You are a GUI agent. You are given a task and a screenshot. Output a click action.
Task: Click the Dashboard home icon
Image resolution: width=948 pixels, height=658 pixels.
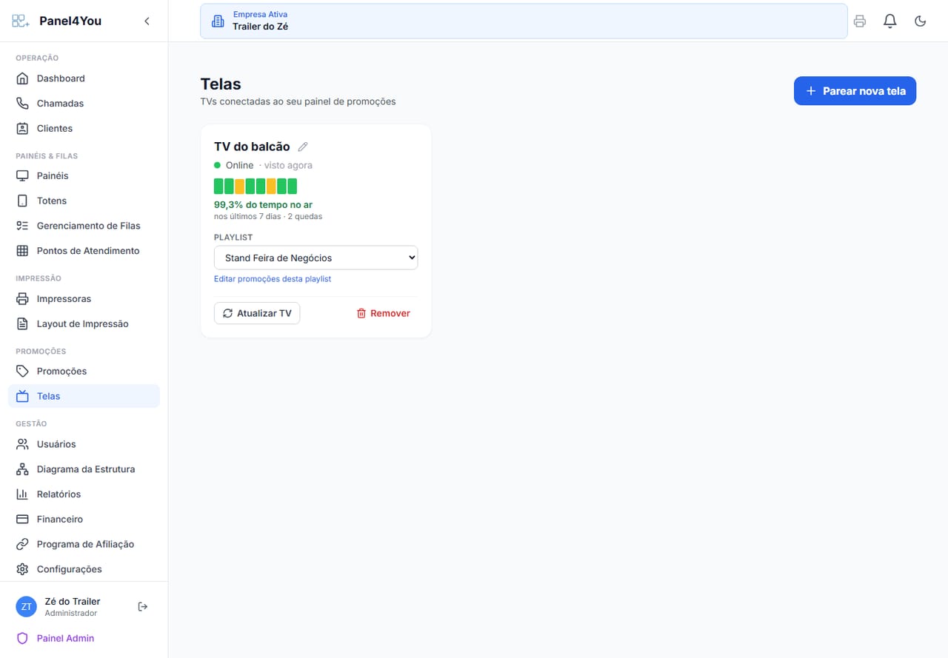[22, 78]
